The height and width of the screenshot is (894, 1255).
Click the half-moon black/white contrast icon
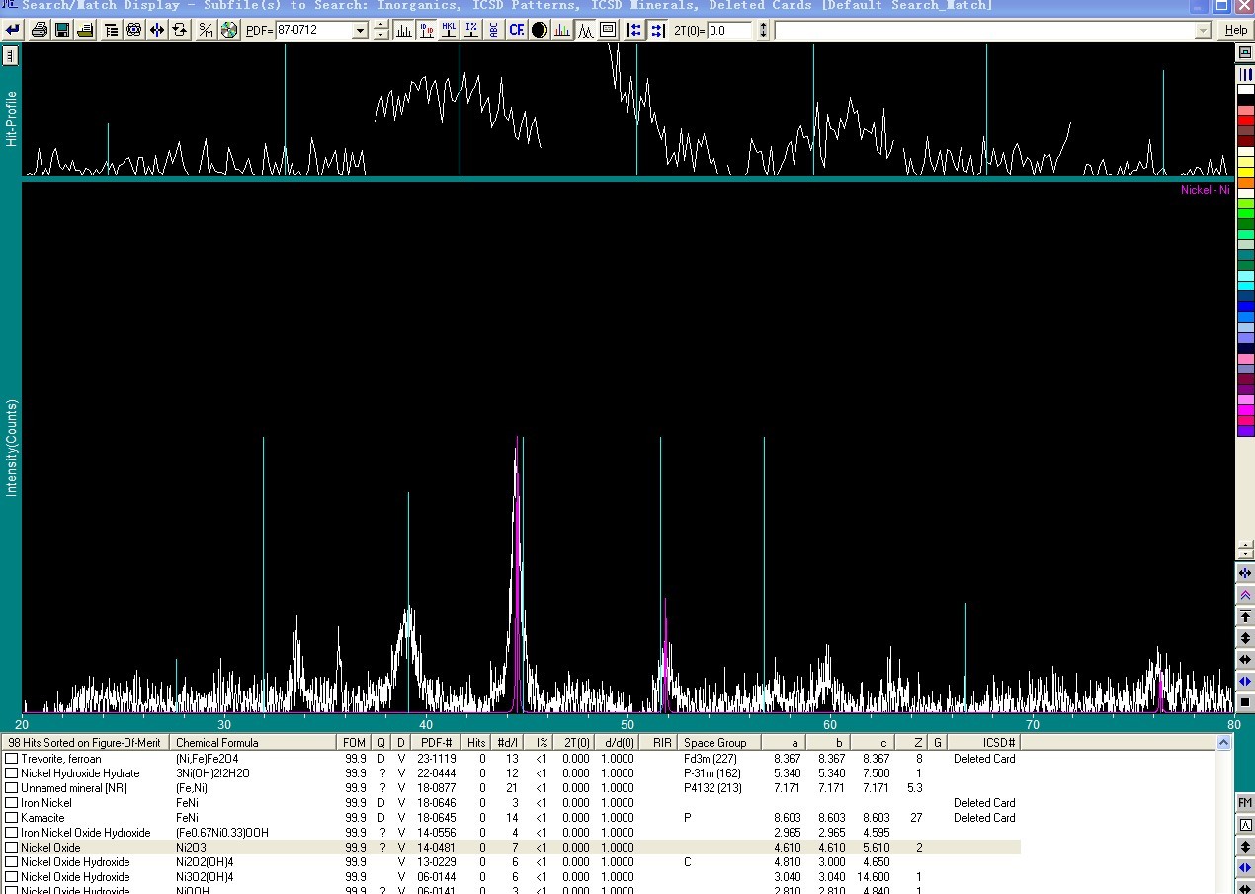(x=540, y=30)
